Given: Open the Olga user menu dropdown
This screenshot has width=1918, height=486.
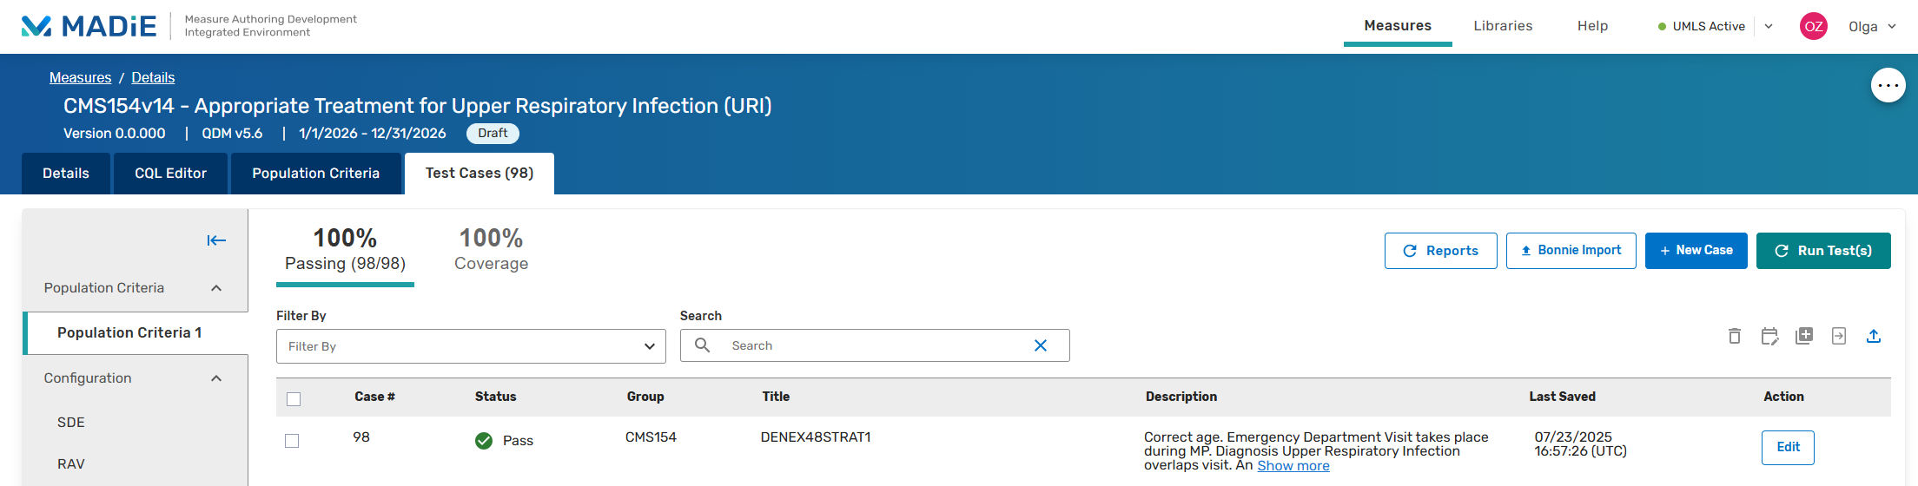Looking at the screenshot, I should click(1873, 26).
